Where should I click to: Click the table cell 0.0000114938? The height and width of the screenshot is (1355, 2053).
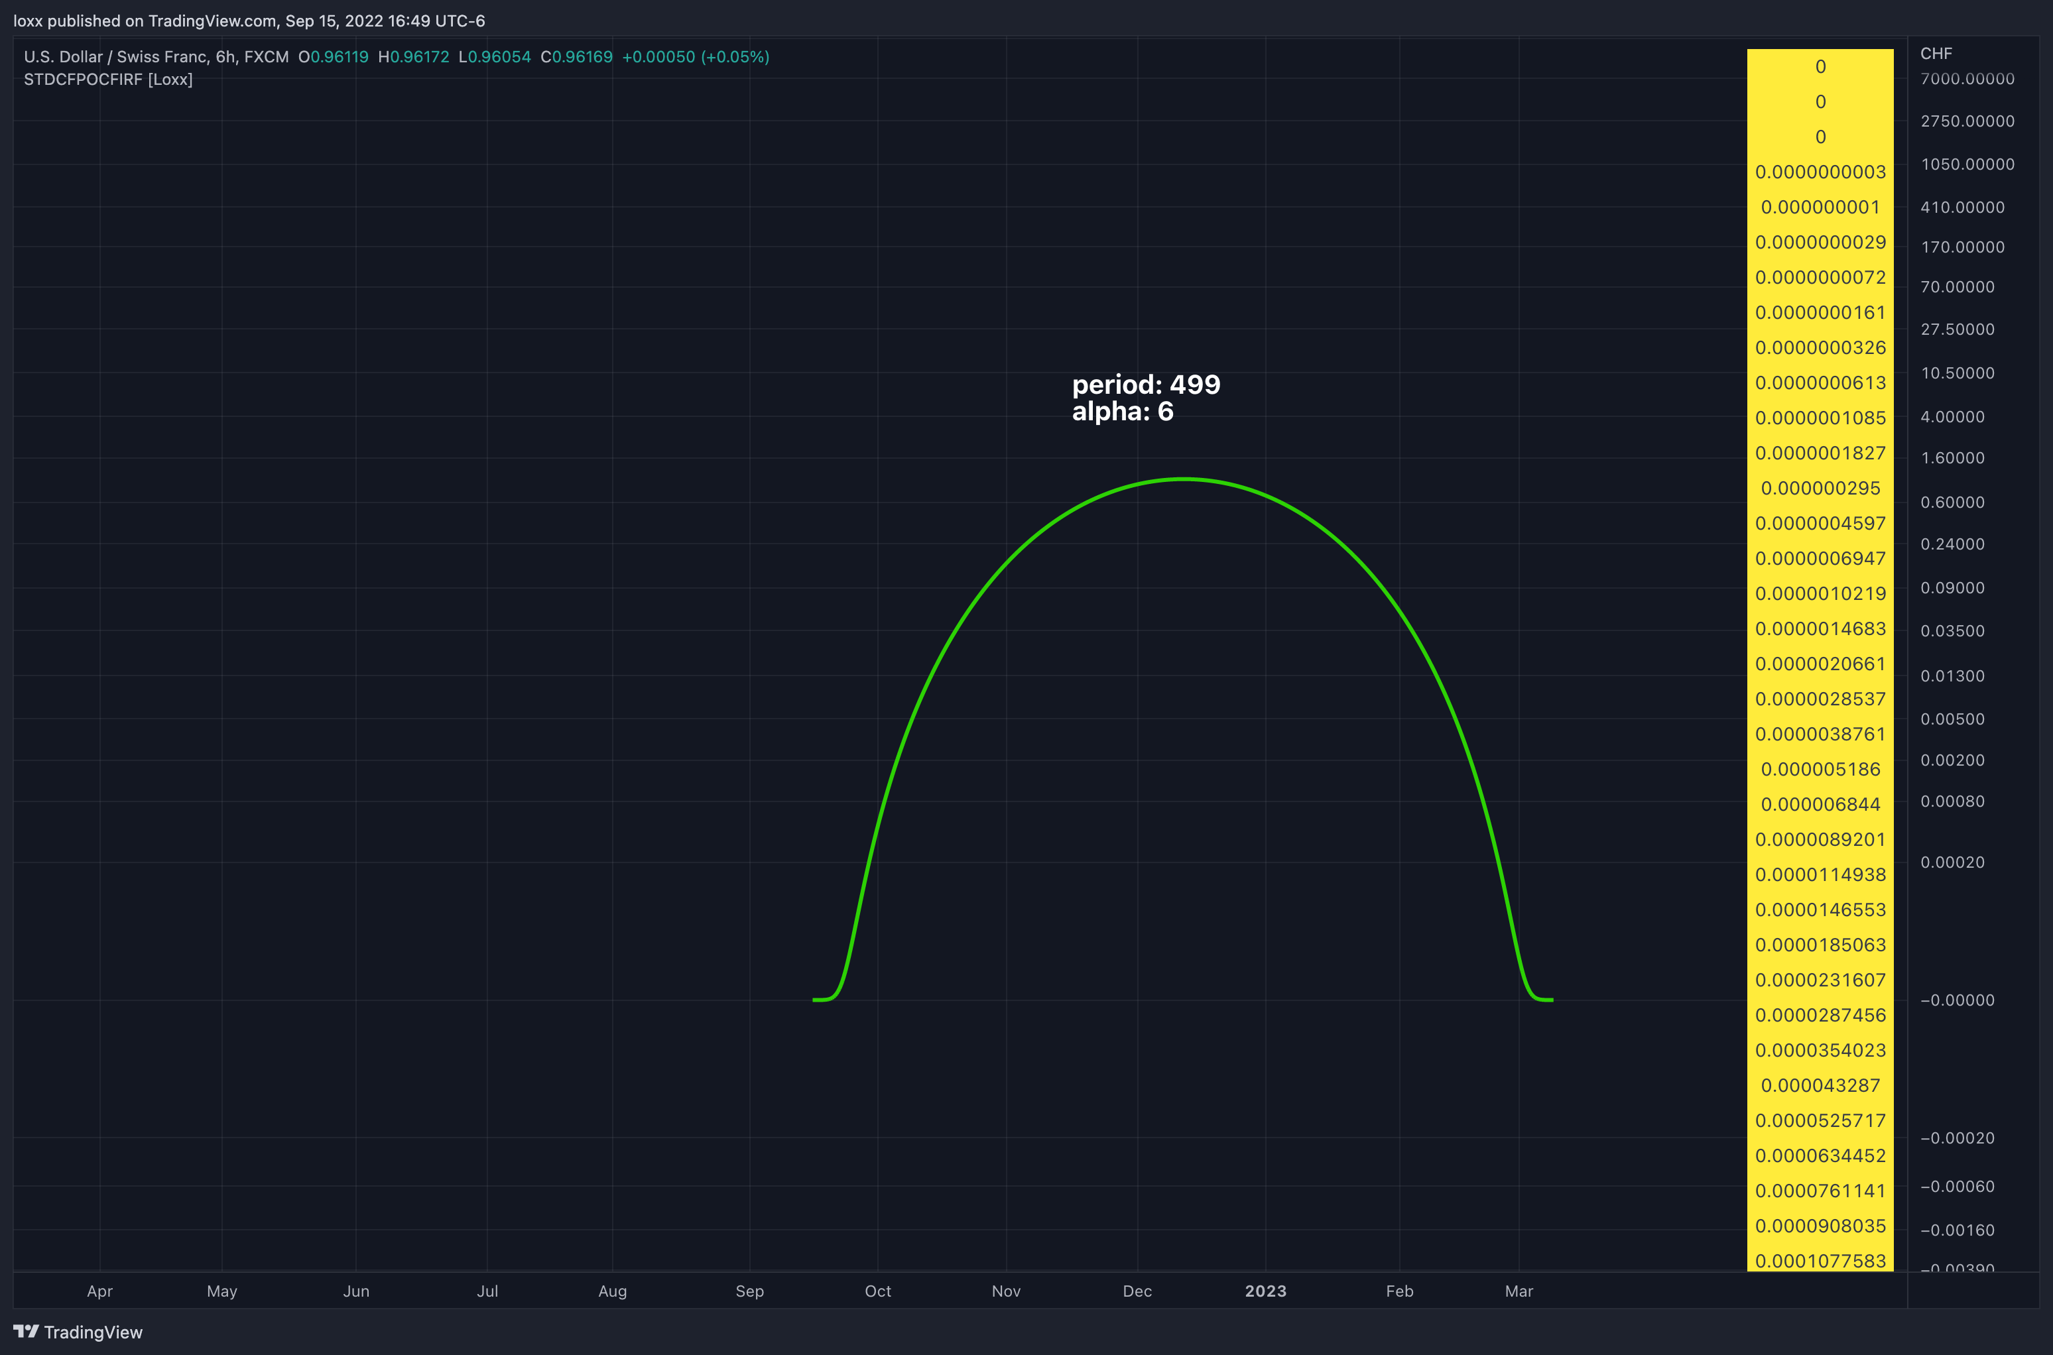point(1820,874)
